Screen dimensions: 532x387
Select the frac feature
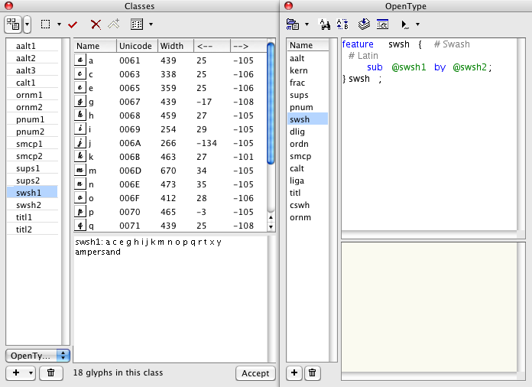point(307,83)
